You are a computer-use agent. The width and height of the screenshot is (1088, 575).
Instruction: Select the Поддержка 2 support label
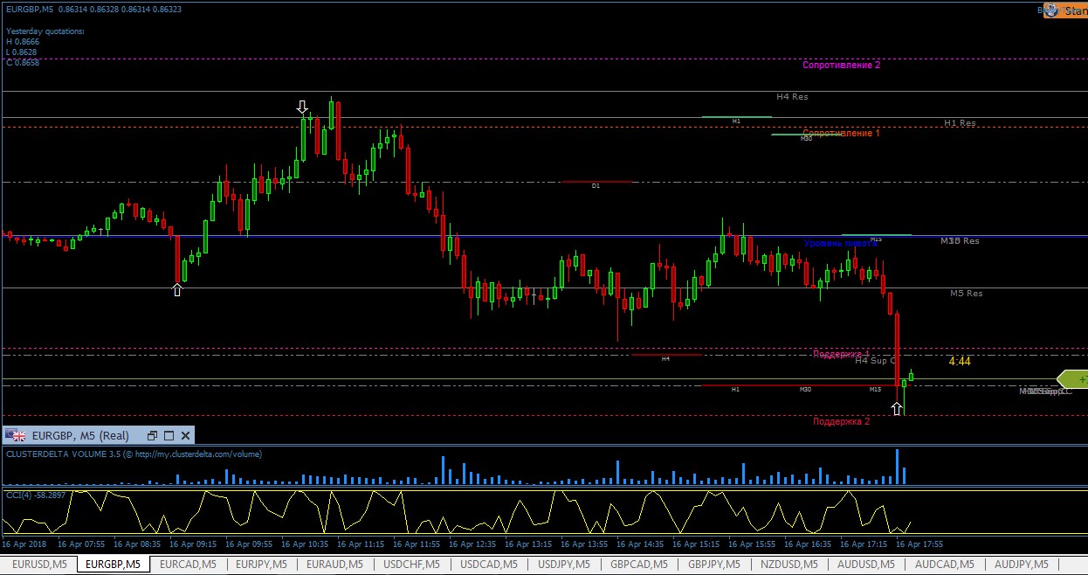click(841, 421)
